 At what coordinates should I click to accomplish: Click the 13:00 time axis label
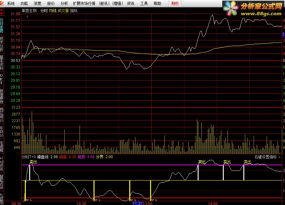(x=147, y=203)
